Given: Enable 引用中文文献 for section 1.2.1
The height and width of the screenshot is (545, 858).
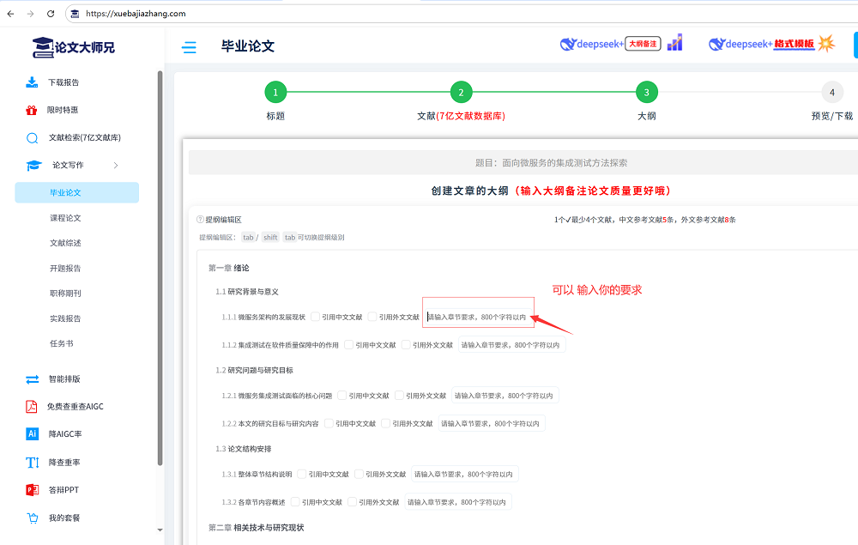Looking at the screenshot, I should pos(342,396).
